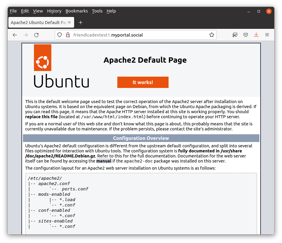Viewport: 282px width, 243px height.
Task: Select the Apache2 Ubuntu Default Page tab
Action: [x=38, y=23]
